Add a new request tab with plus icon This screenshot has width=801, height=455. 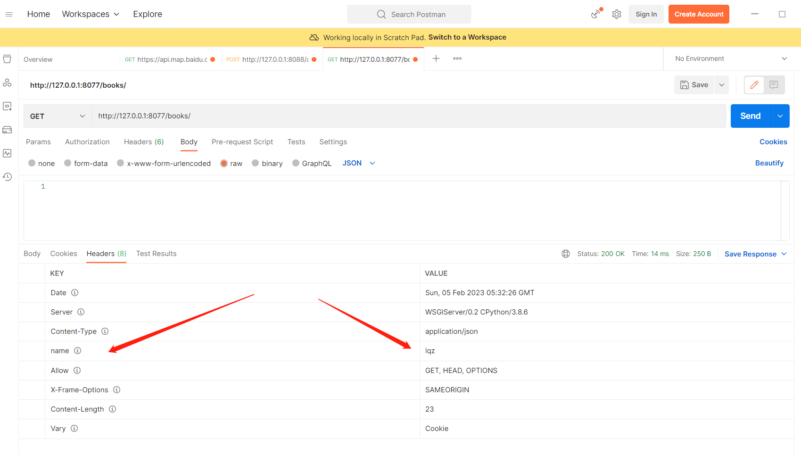(x=436, y=58)
